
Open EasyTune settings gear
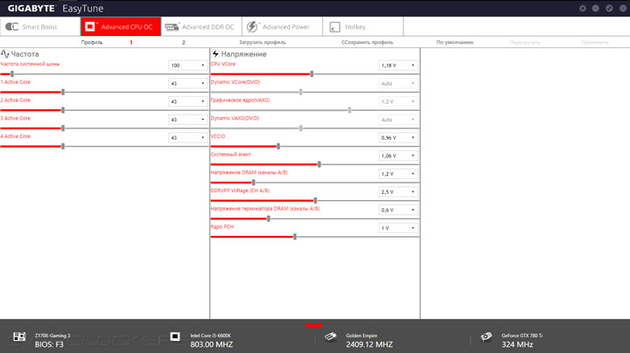[x=583, y=8]
